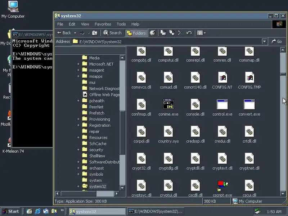
Task: Click the Delete X toolbar icon
Action: [180, 33]
